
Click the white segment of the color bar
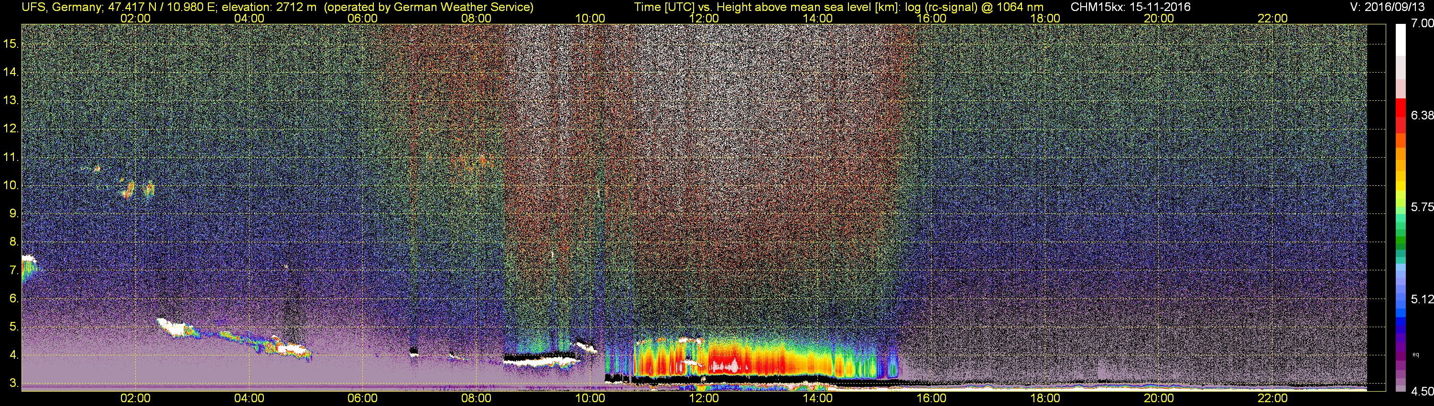tap(1401, 40)
